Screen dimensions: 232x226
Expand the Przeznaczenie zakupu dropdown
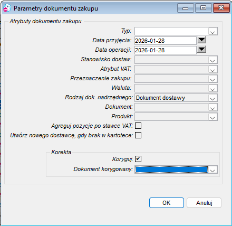click(212, 79)
